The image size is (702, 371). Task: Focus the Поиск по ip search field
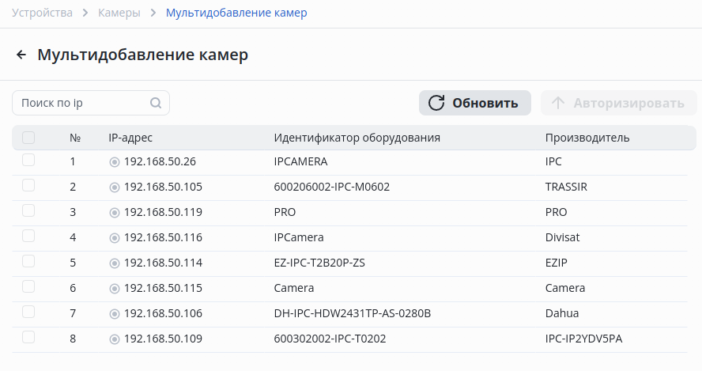pyautogui.click(x=83, y=103)
